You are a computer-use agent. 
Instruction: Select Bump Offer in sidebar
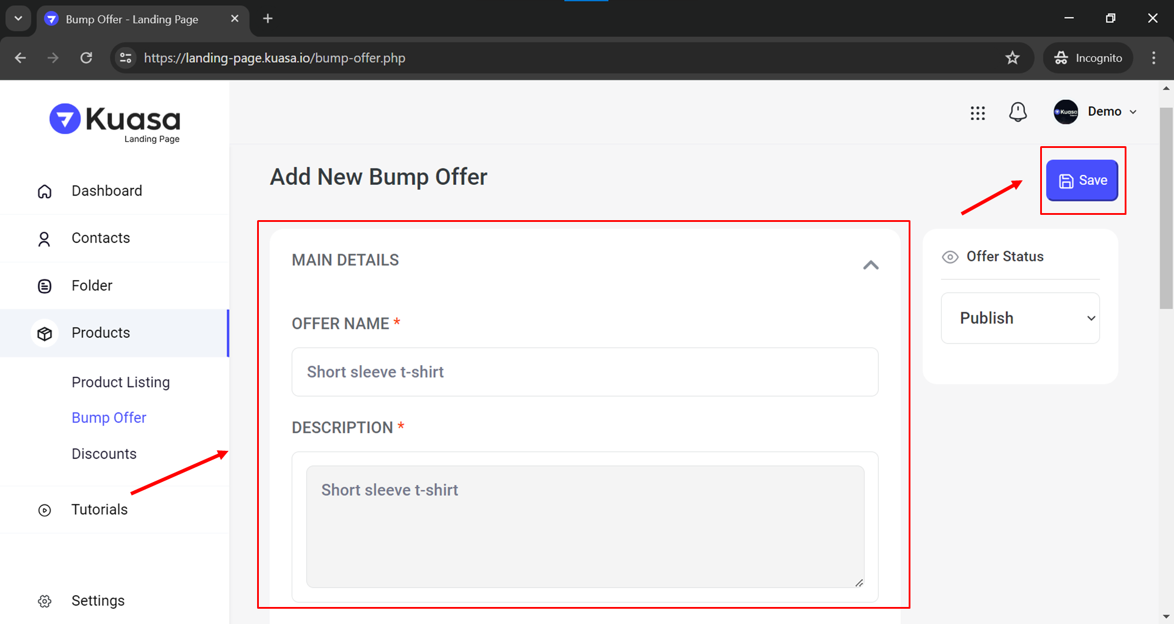[x=109, y=417]
